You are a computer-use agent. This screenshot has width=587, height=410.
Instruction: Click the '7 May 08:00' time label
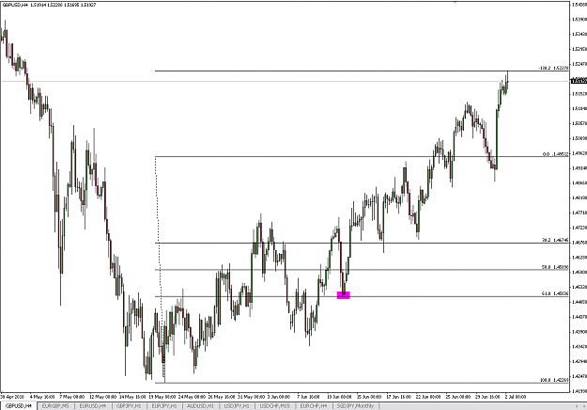point(72,397)
